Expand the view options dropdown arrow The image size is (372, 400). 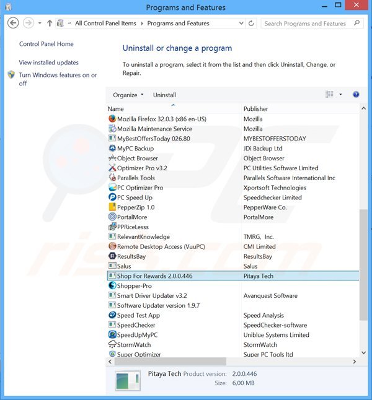pyautogui.click(x=340, y=95)
